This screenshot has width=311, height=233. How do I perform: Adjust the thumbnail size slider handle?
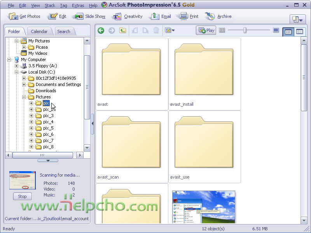coord(245,30)
